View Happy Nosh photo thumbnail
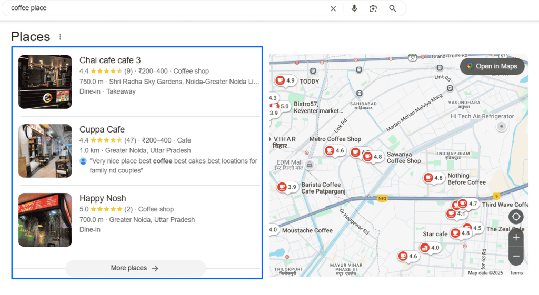 tap(45, 220)
